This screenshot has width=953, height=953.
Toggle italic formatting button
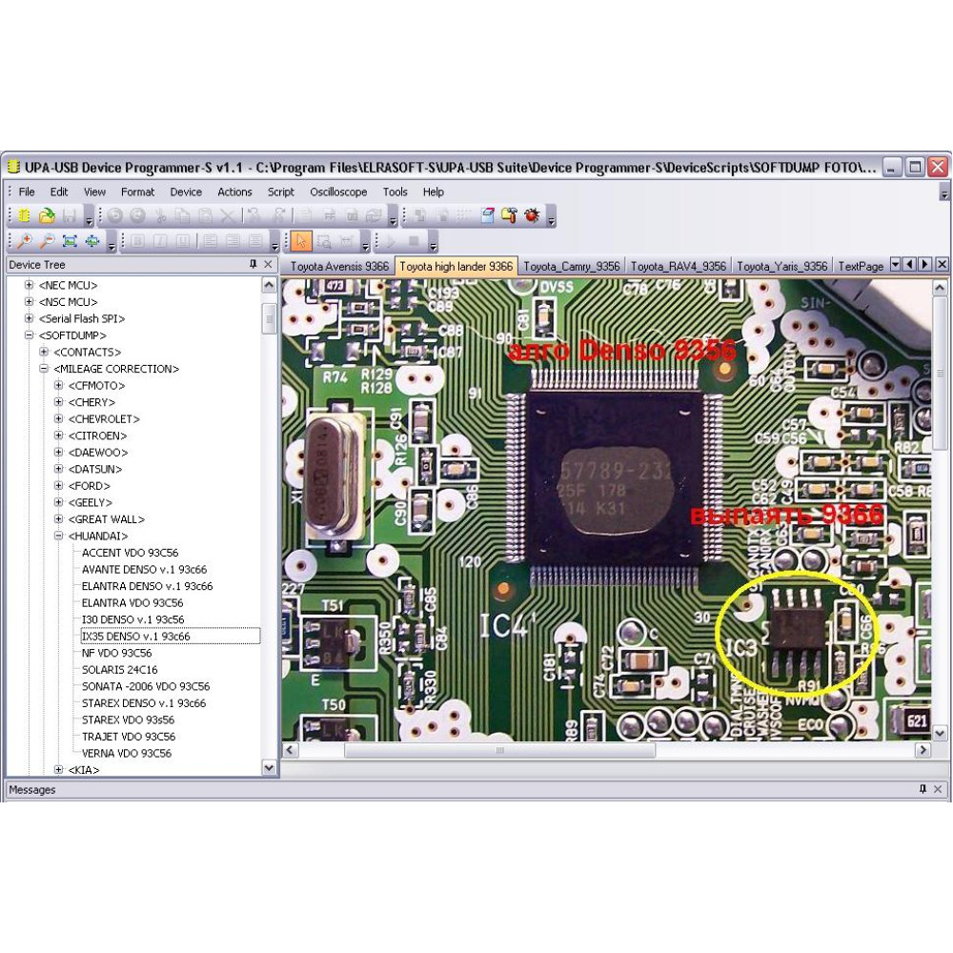pos(160,241)
